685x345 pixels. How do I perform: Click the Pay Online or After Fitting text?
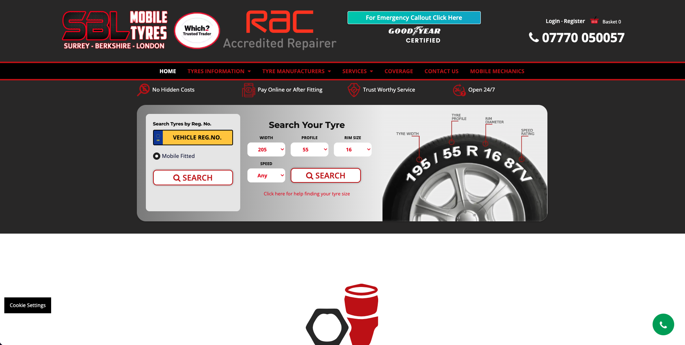(x=290, y=90)
